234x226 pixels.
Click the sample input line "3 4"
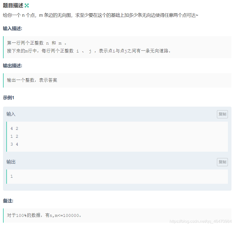14,144
